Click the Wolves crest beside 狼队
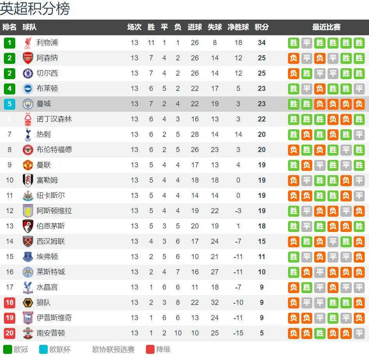The image size is (369, 357). 28,303
